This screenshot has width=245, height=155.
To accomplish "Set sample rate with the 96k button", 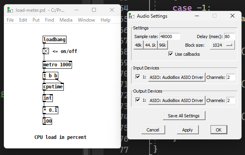I will 162,45.
